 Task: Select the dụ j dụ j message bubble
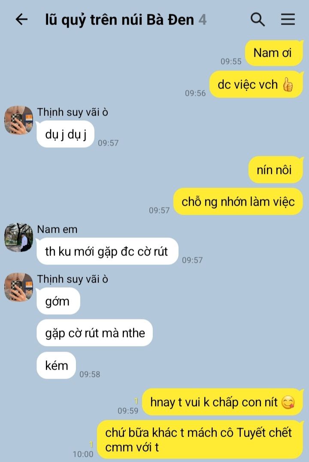(x=65, y=134)
